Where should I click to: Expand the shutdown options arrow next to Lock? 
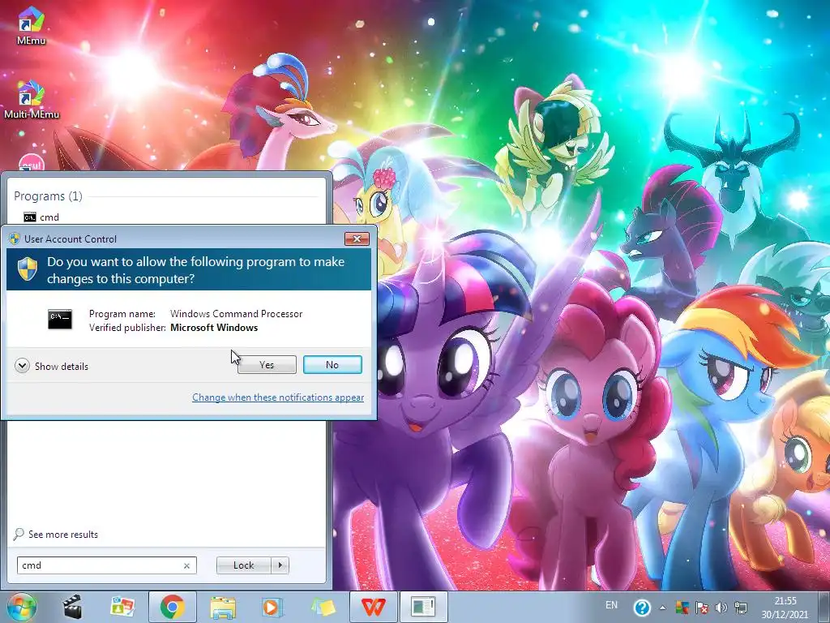280,565
